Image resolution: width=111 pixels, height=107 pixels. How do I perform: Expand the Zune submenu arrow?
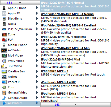coord(37,34)
